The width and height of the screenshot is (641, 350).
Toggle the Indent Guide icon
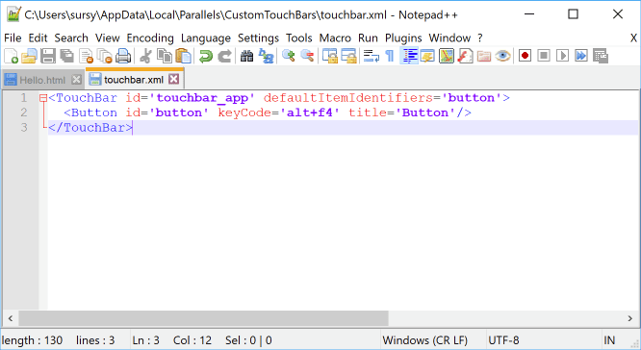[x=409, y=56]
